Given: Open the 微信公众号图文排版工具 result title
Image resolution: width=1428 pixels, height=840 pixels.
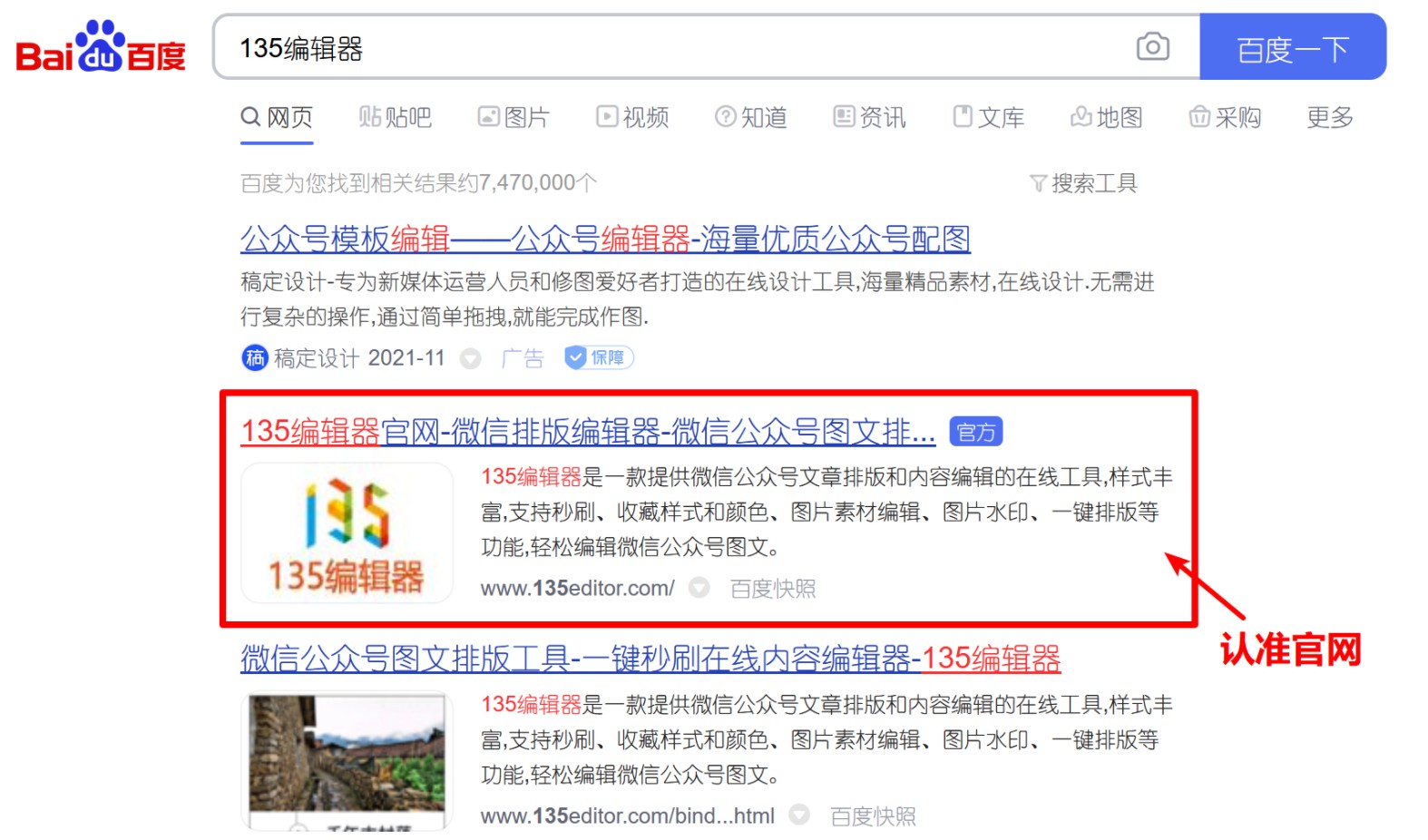Looking at the screenshot, I should (x=650, y=659).
